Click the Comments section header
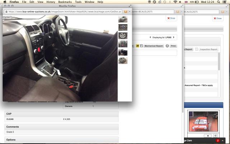This screenshot has width=230, height=144. coord(61,127)
